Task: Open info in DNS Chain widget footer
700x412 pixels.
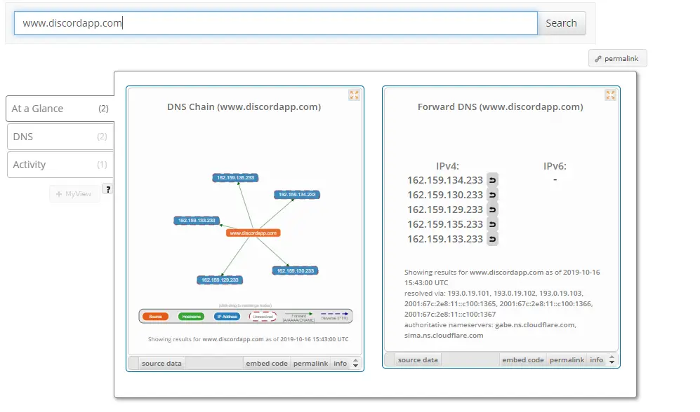Action: click(x=341, y=364)
